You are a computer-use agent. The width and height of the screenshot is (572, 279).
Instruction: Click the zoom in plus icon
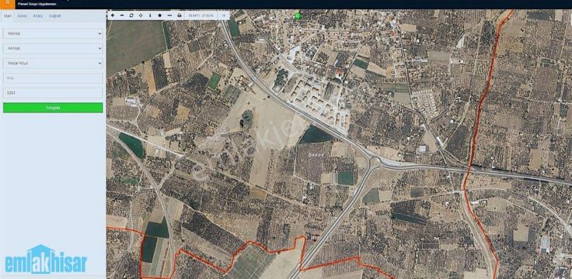113,15
